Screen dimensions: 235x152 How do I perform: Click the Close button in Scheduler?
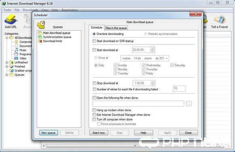point(188,133)
